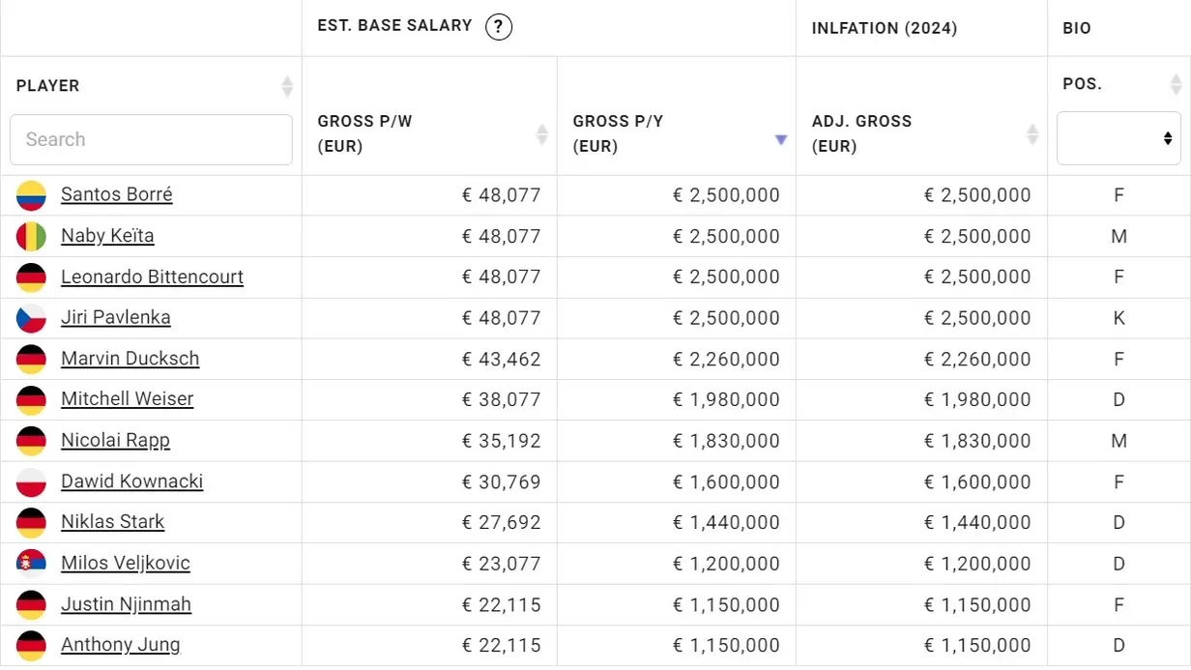The width and height of the screenshot is (1191, 670).
Task: Open Marvin Ducksch player page
Action: click(130, 359)
